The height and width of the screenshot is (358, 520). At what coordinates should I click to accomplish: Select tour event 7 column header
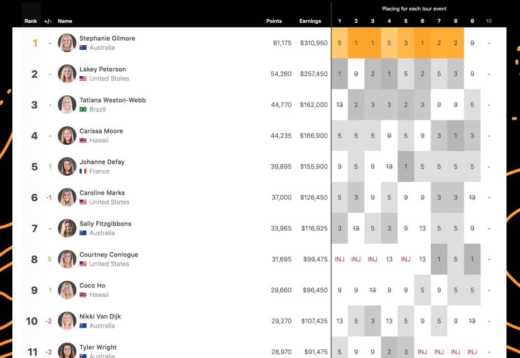(439, 21)
